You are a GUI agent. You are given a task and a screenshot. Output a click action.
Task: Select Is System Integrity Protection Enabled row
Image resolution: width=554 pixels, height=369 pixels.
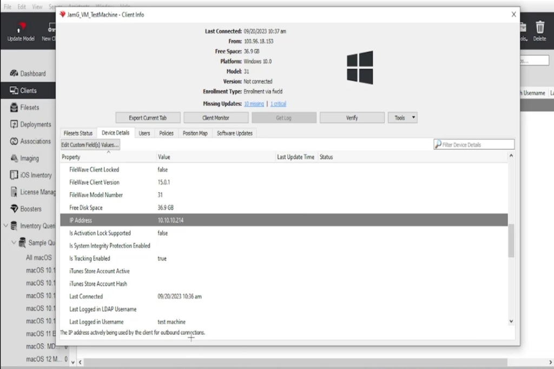[283, 246]
